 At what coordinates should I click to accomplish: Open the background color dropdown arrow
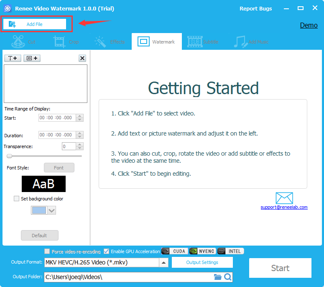[x=51, y=210]
